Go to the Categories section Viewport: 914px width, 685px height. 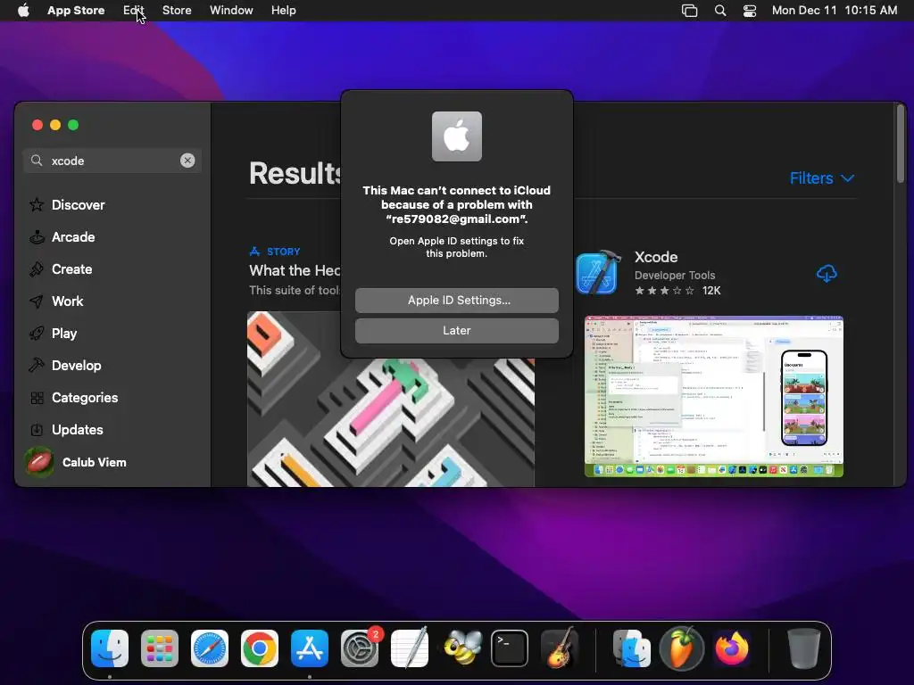(x=85, y=397)
